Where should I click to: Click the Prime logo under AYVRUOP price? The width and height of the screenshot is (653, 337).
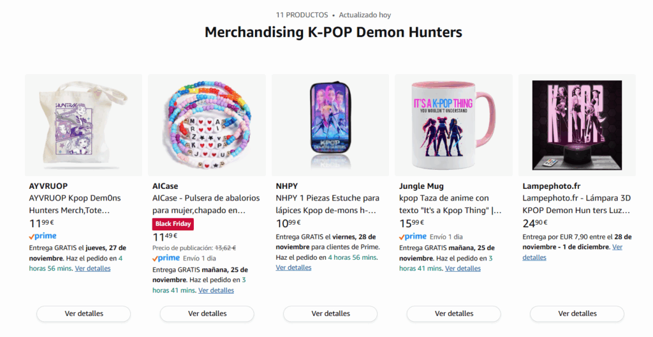tap(43, 236)
